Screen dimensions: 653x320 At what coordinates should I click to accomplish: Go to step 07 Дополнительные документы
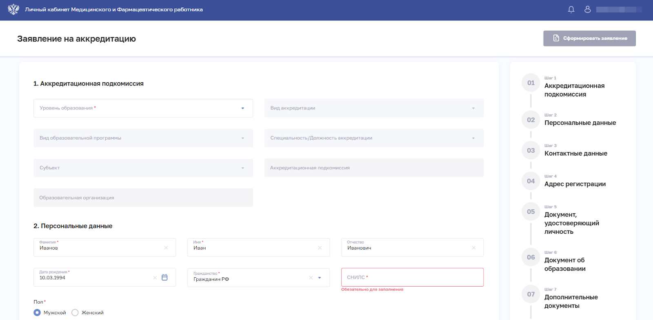coord(571,301)
